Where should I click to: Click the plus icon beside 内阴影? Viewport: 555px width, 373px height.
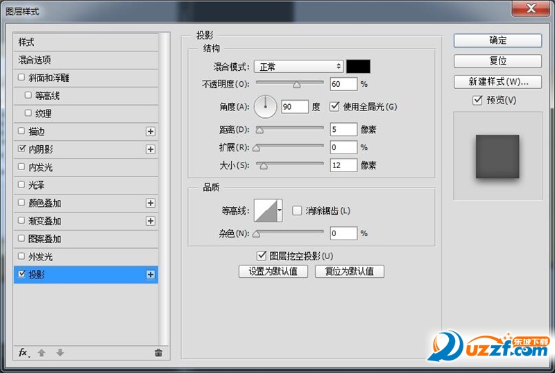pyautogui.click(x=150, y=149)
